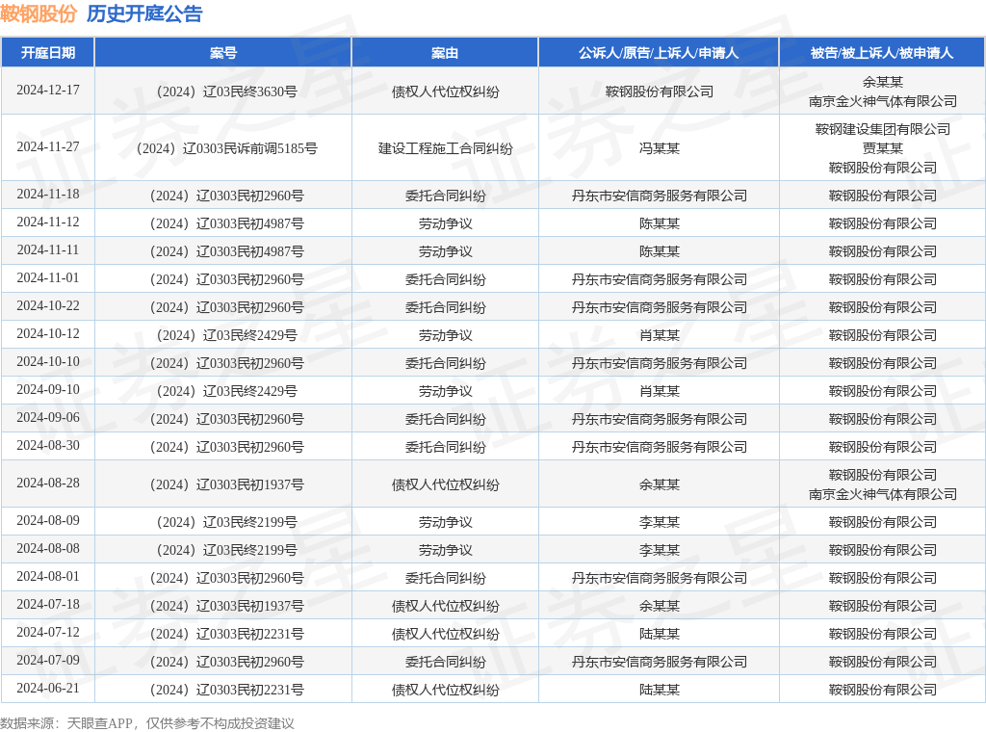Click case number 4987号 in the 2024-11-12 row
Image resolution: width=986 pixels, height=732 pixels.
226,223
